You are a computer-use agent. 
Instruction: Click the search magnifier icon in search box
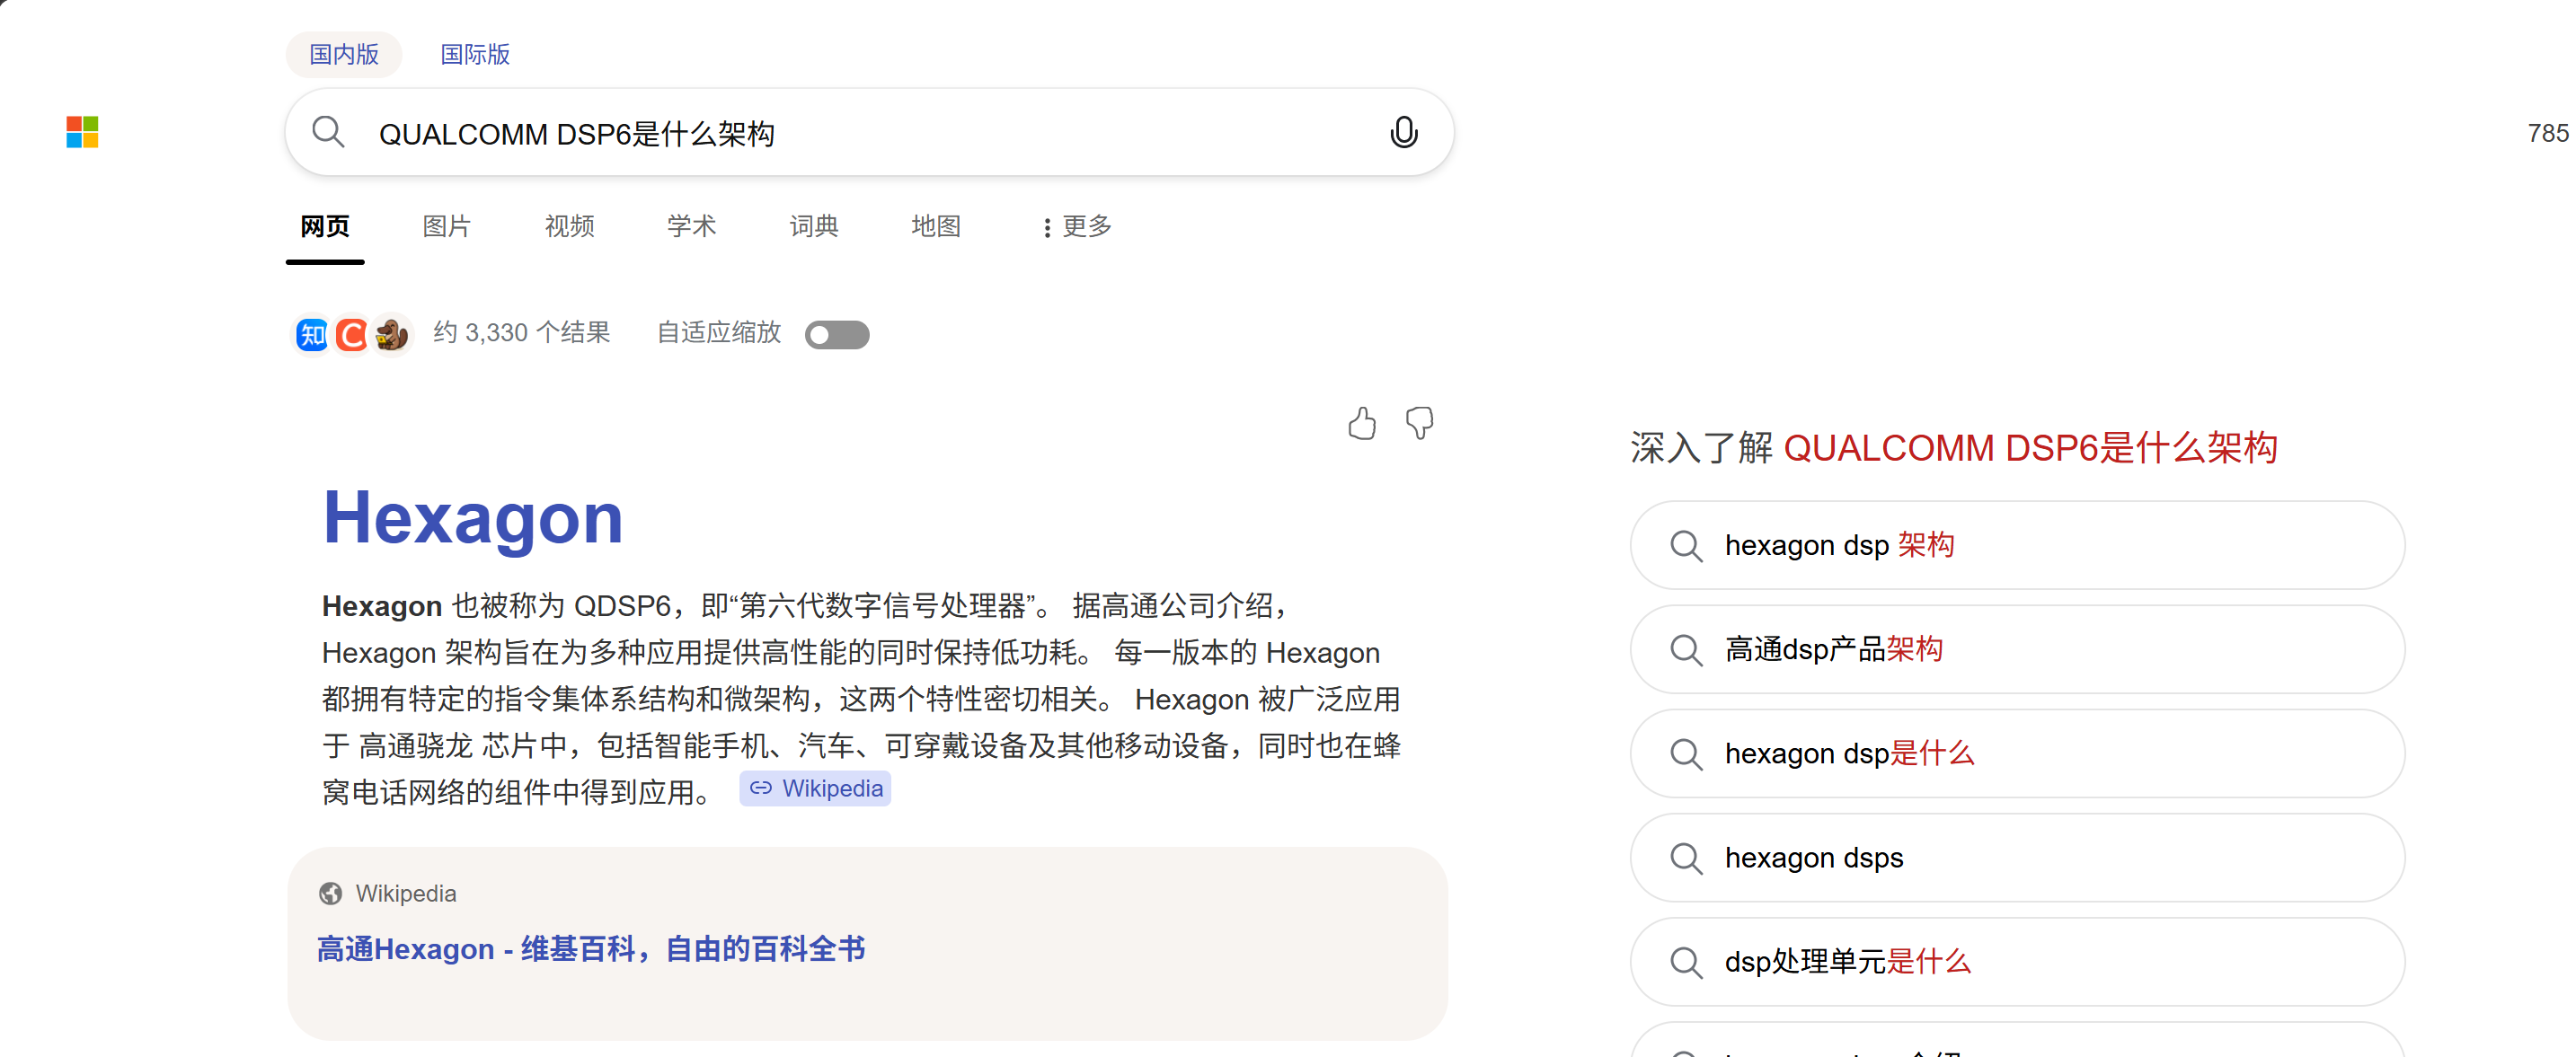[328, 132]
